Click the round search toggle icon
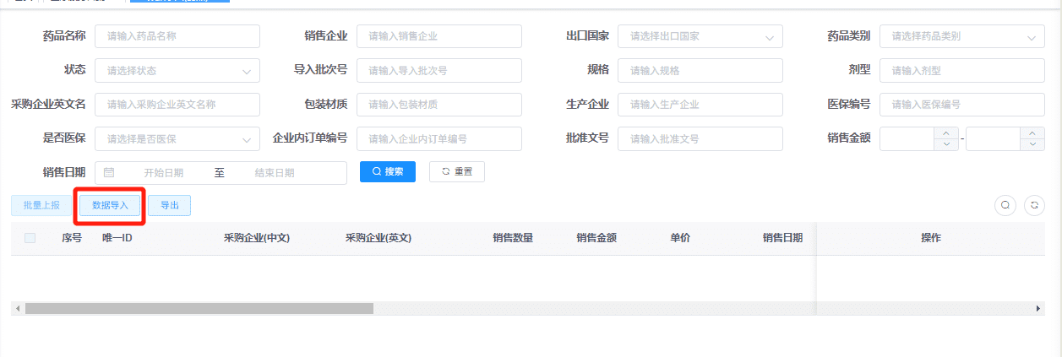 [x=1005, y=205]
